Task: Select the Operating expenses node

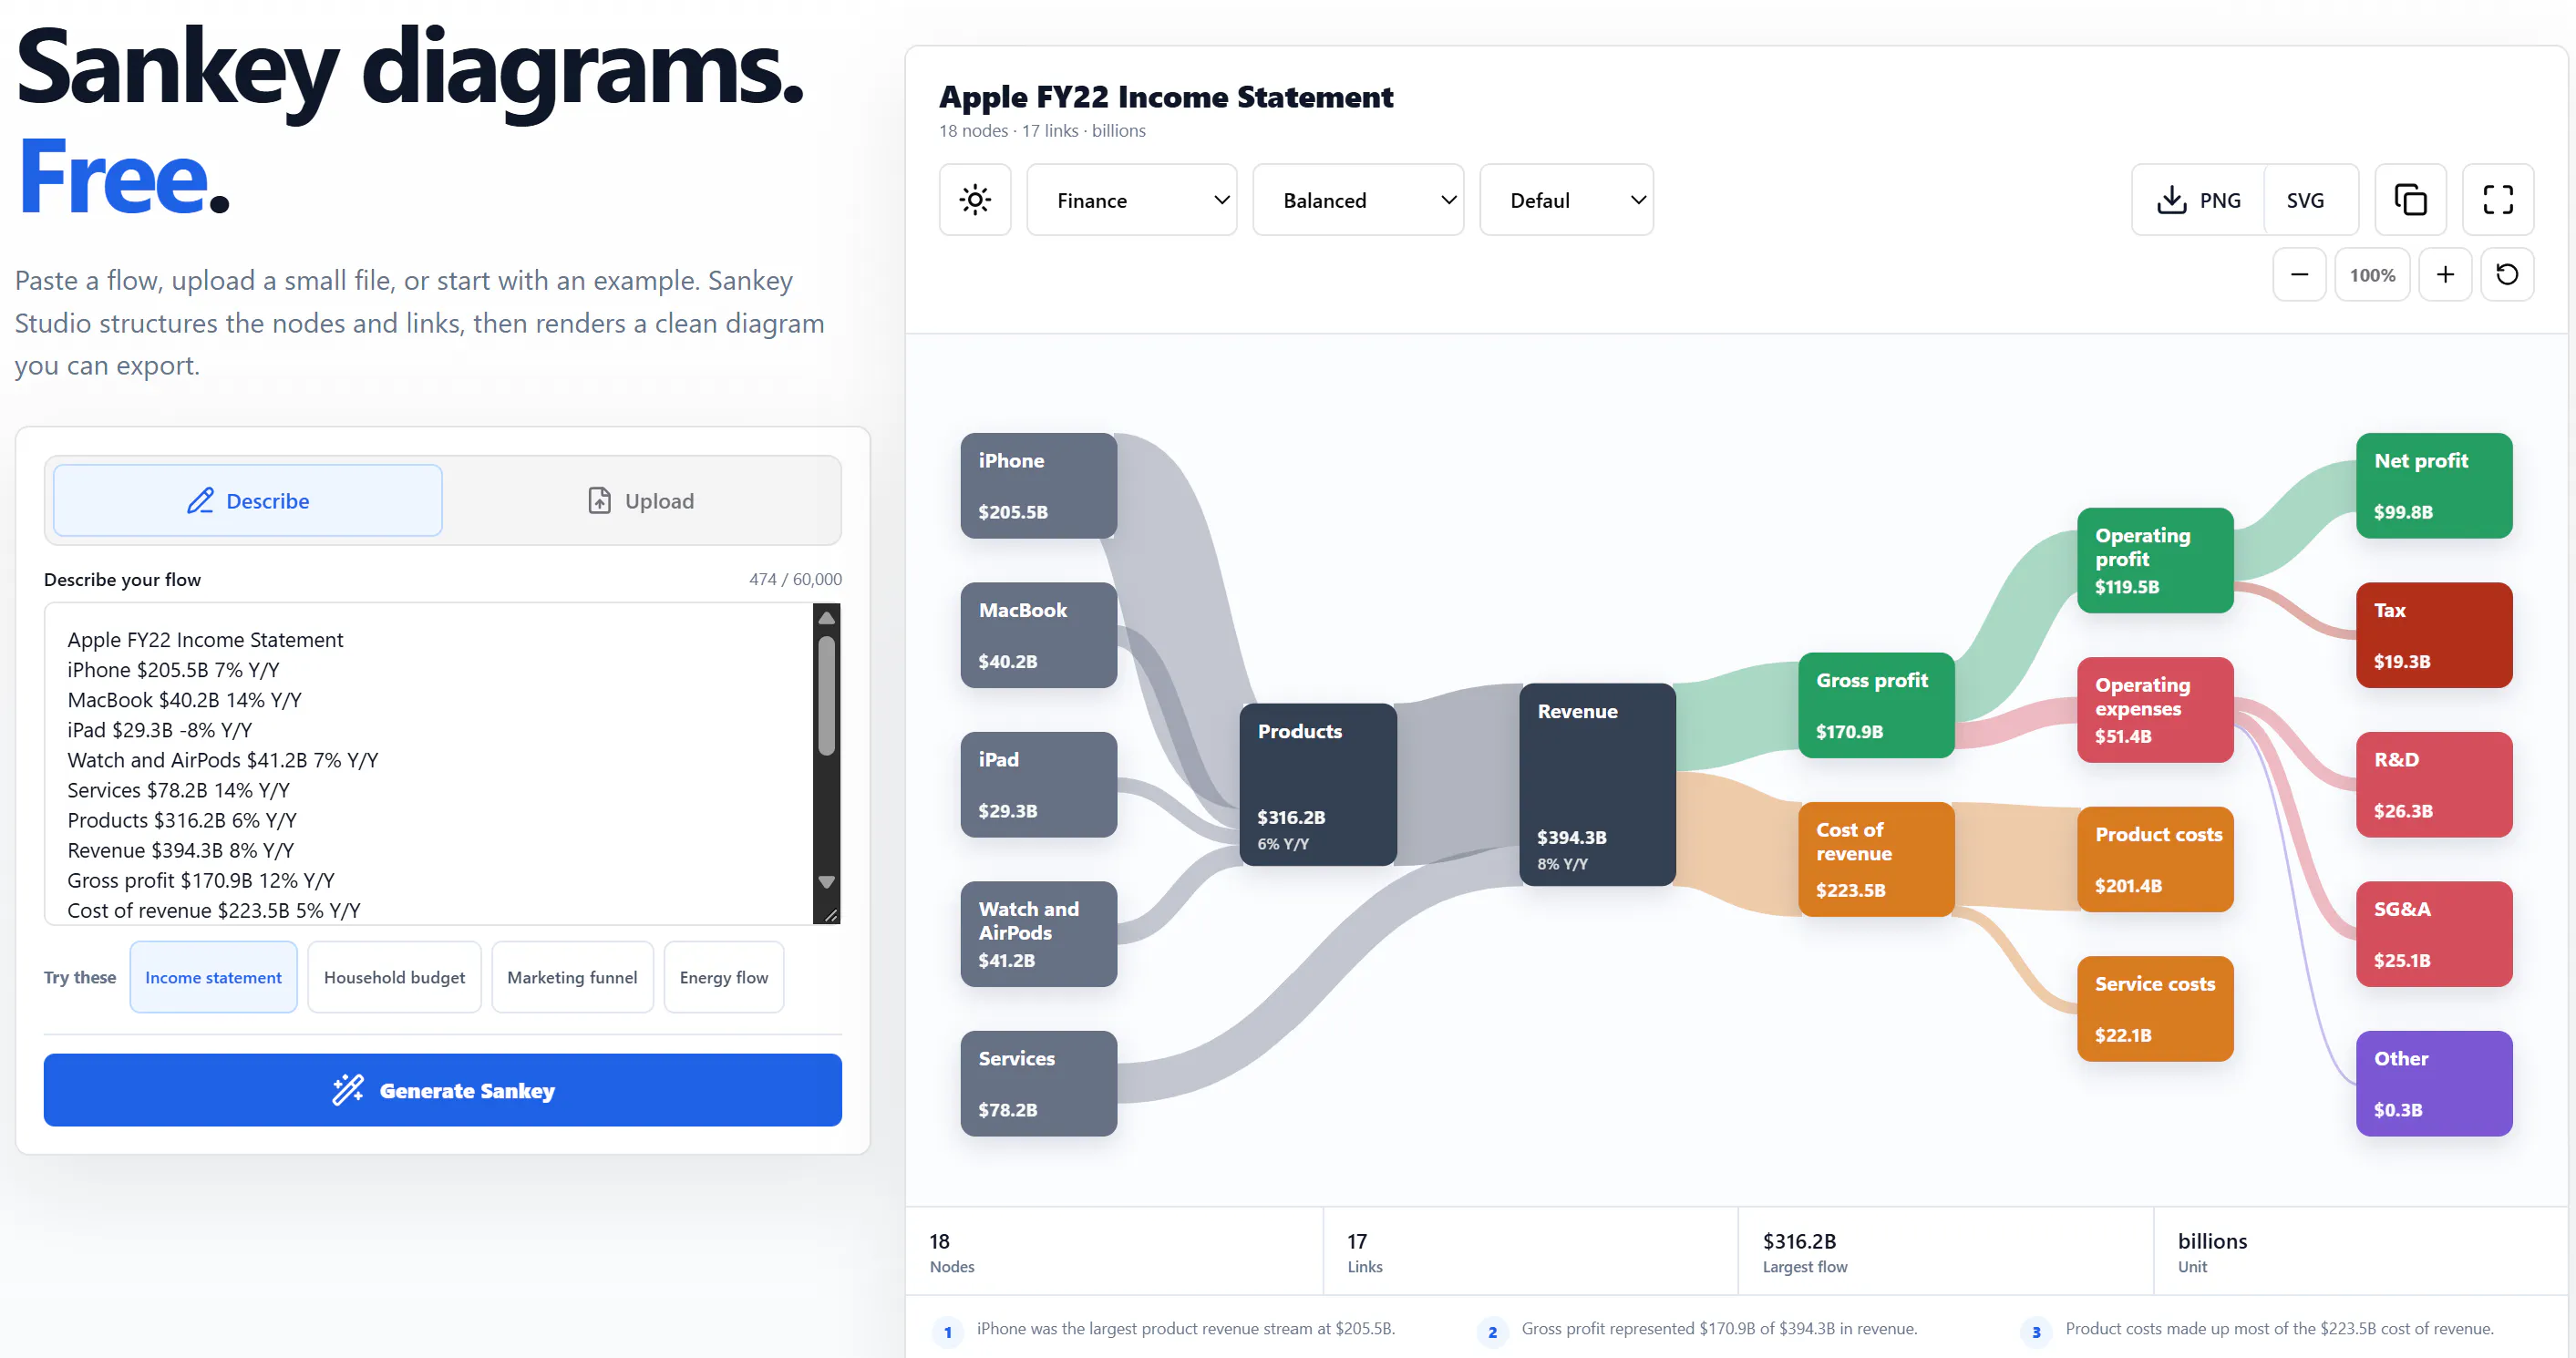Action: coord(2156,710)
